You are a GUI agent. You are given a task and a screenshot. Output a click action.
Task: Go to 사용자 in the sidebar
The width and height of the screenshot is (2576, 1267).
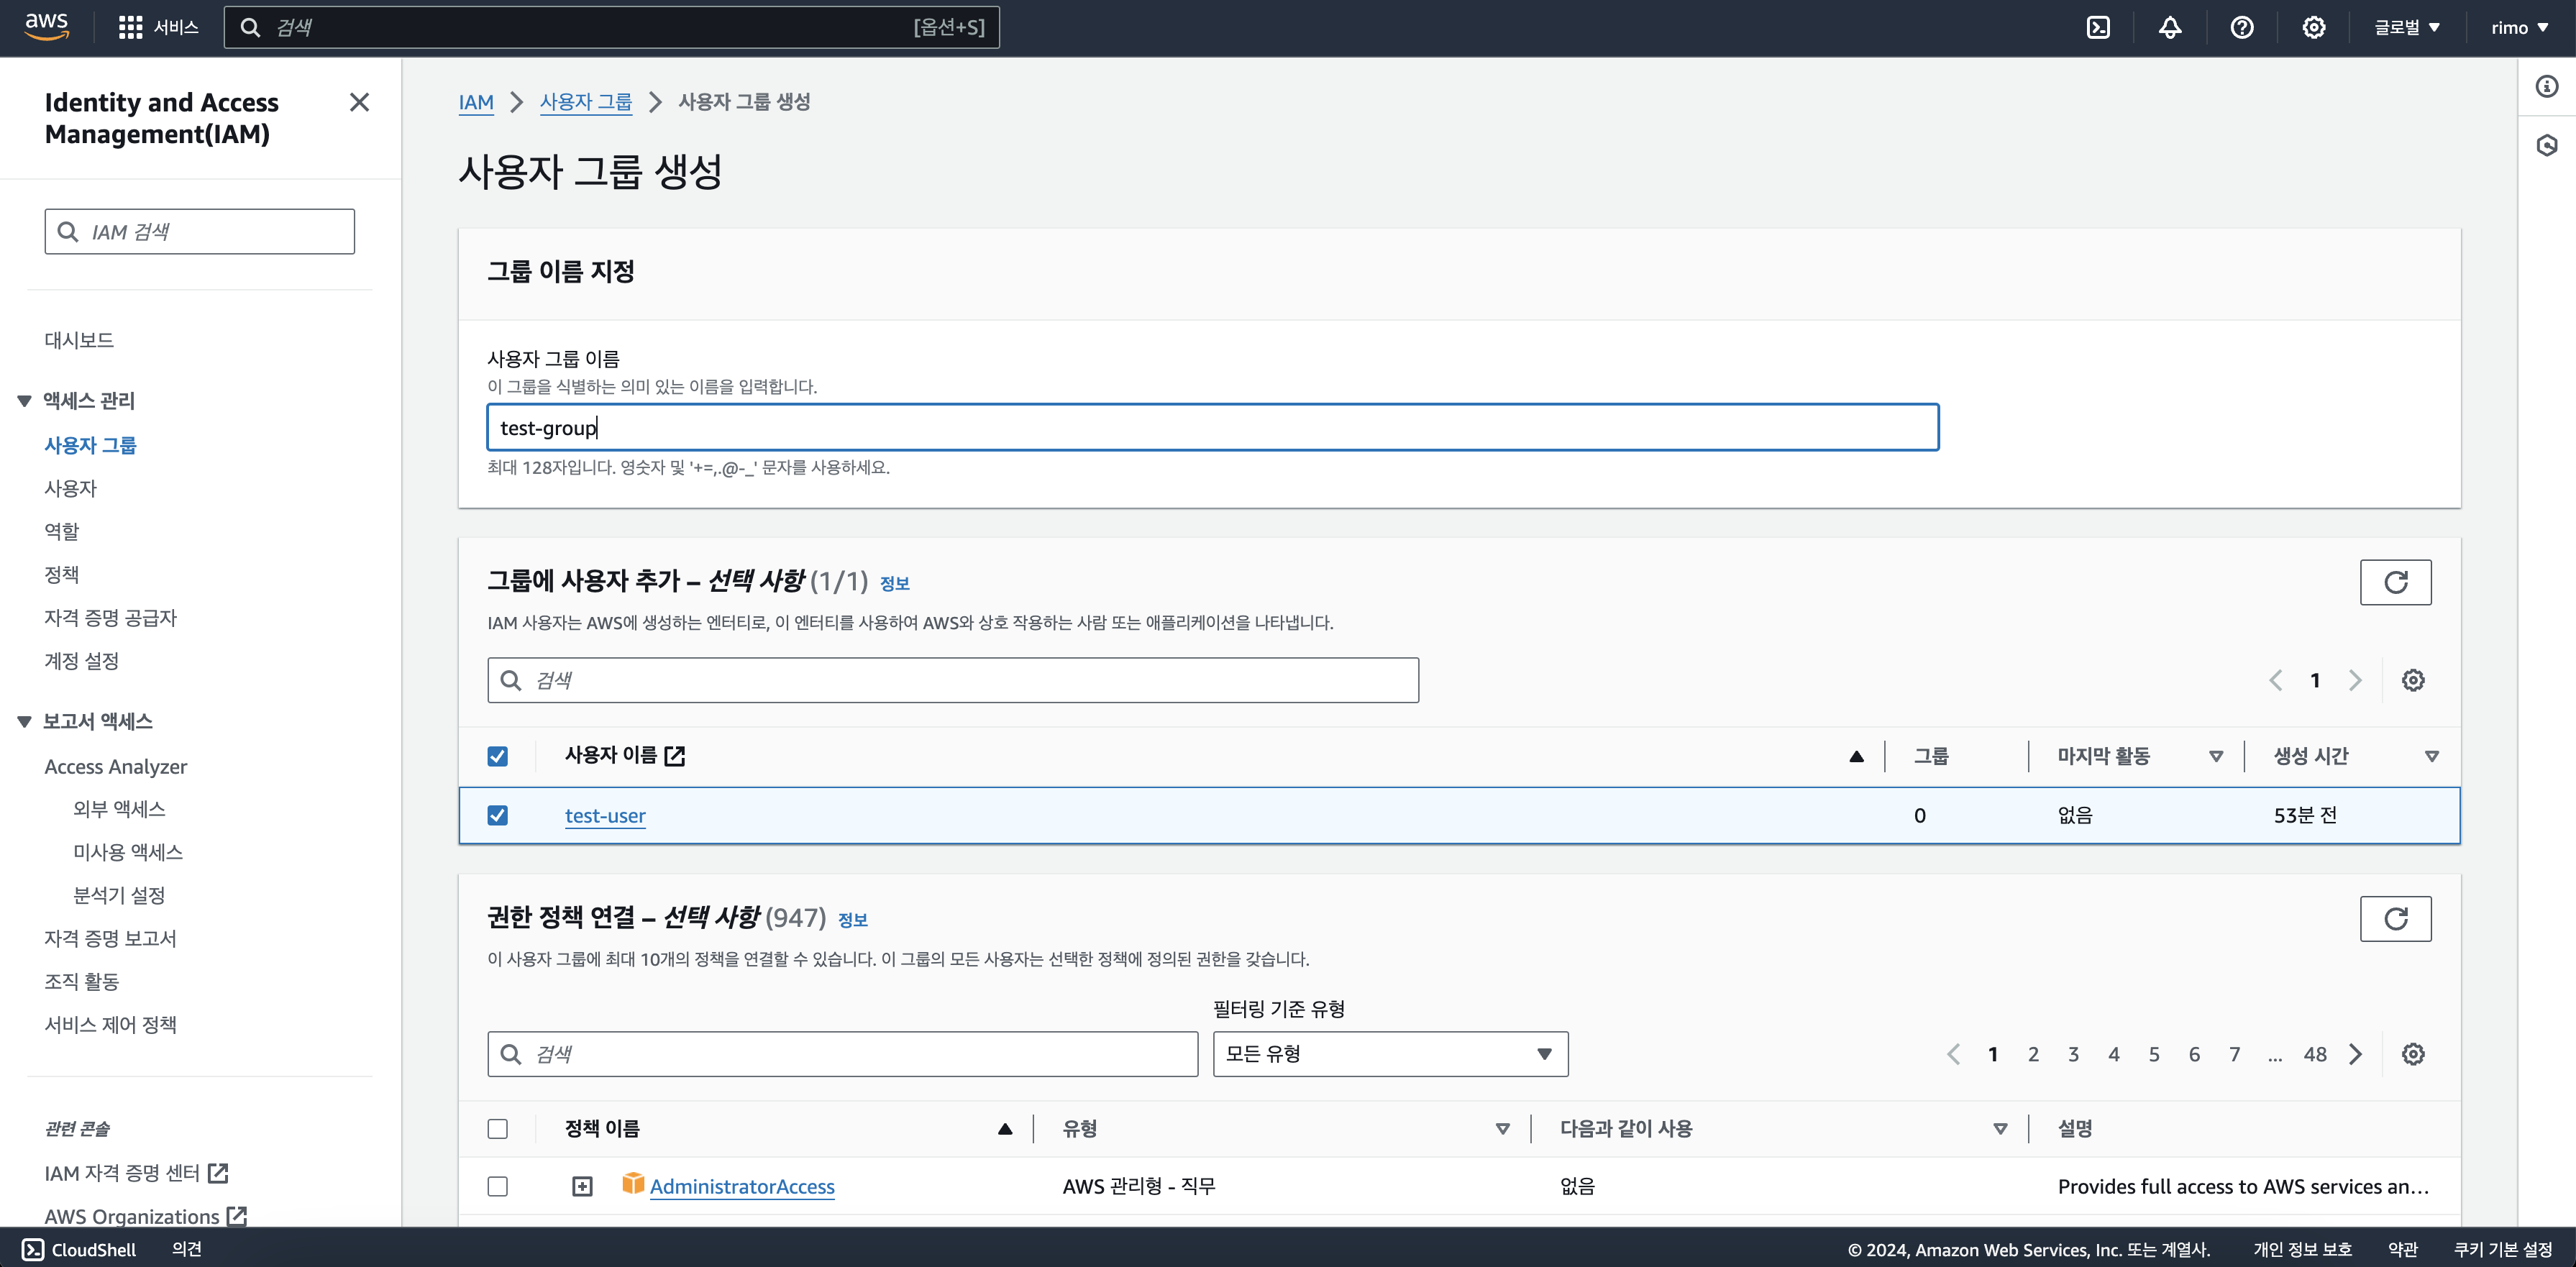click(70, 488)
